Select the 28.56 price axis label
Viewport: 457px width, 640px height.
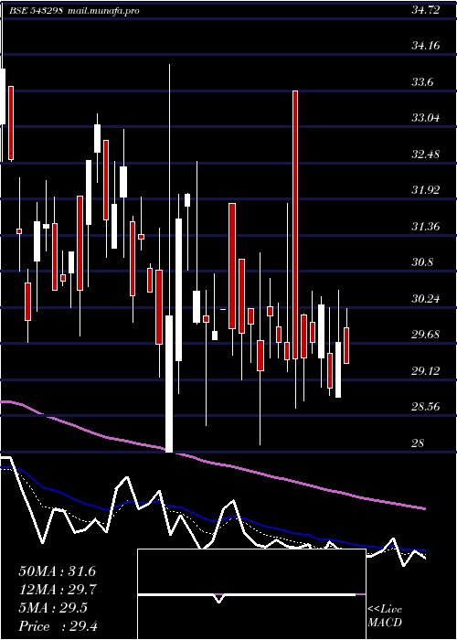[426, 407]
